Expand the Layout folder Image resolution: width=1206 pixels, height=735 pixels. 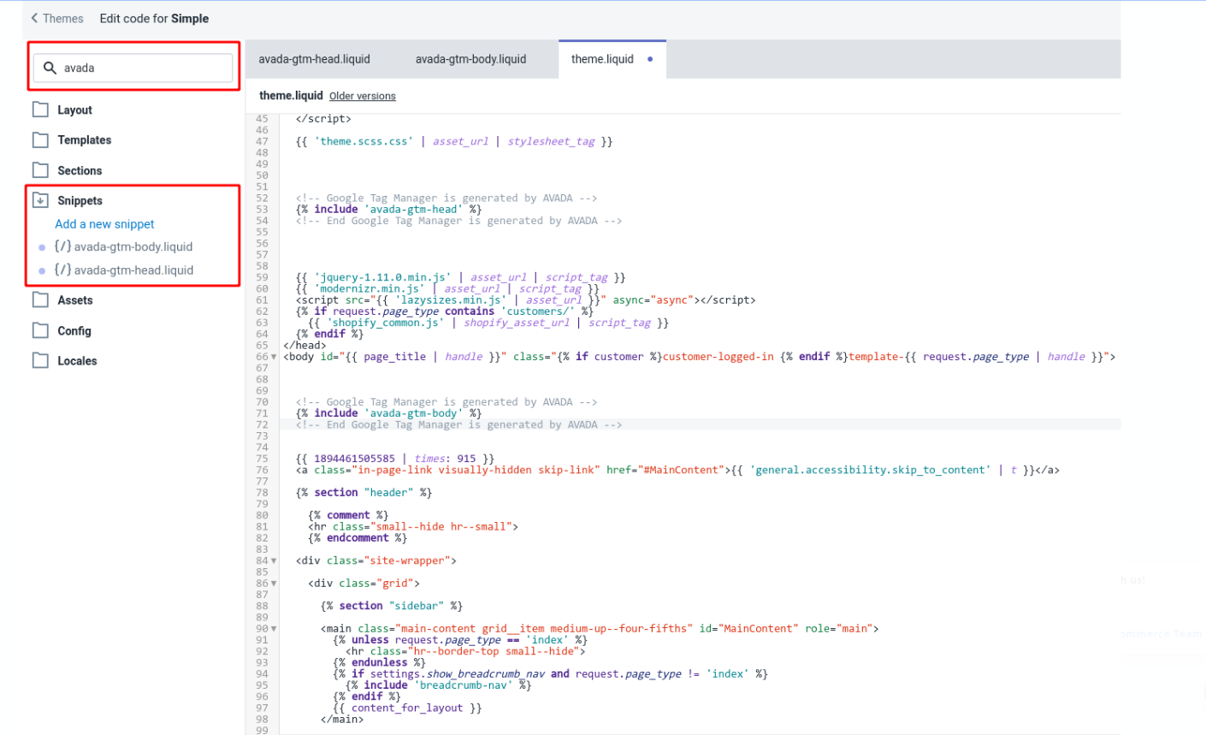coord(74,110)
